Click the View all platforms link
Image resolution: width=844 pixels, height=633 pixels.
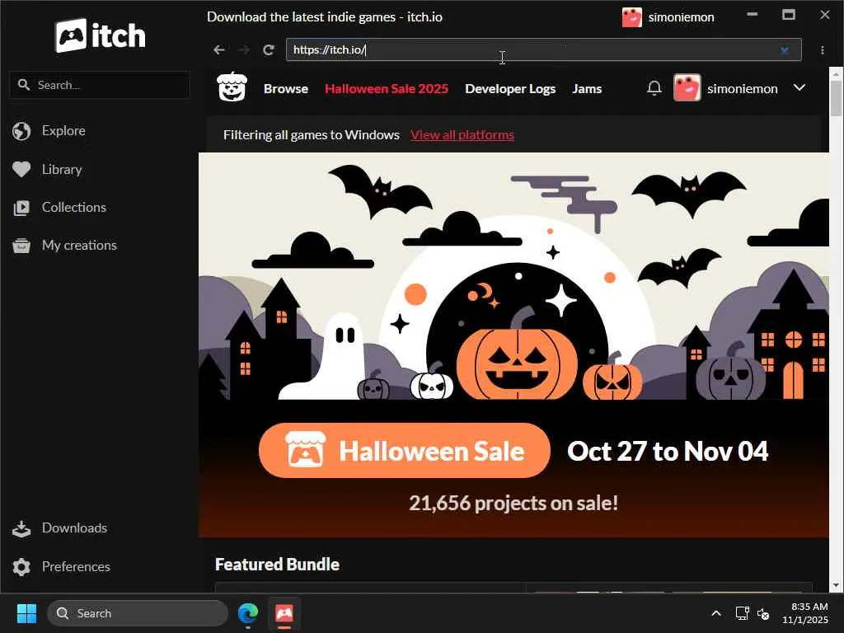(x=462, y=135)
